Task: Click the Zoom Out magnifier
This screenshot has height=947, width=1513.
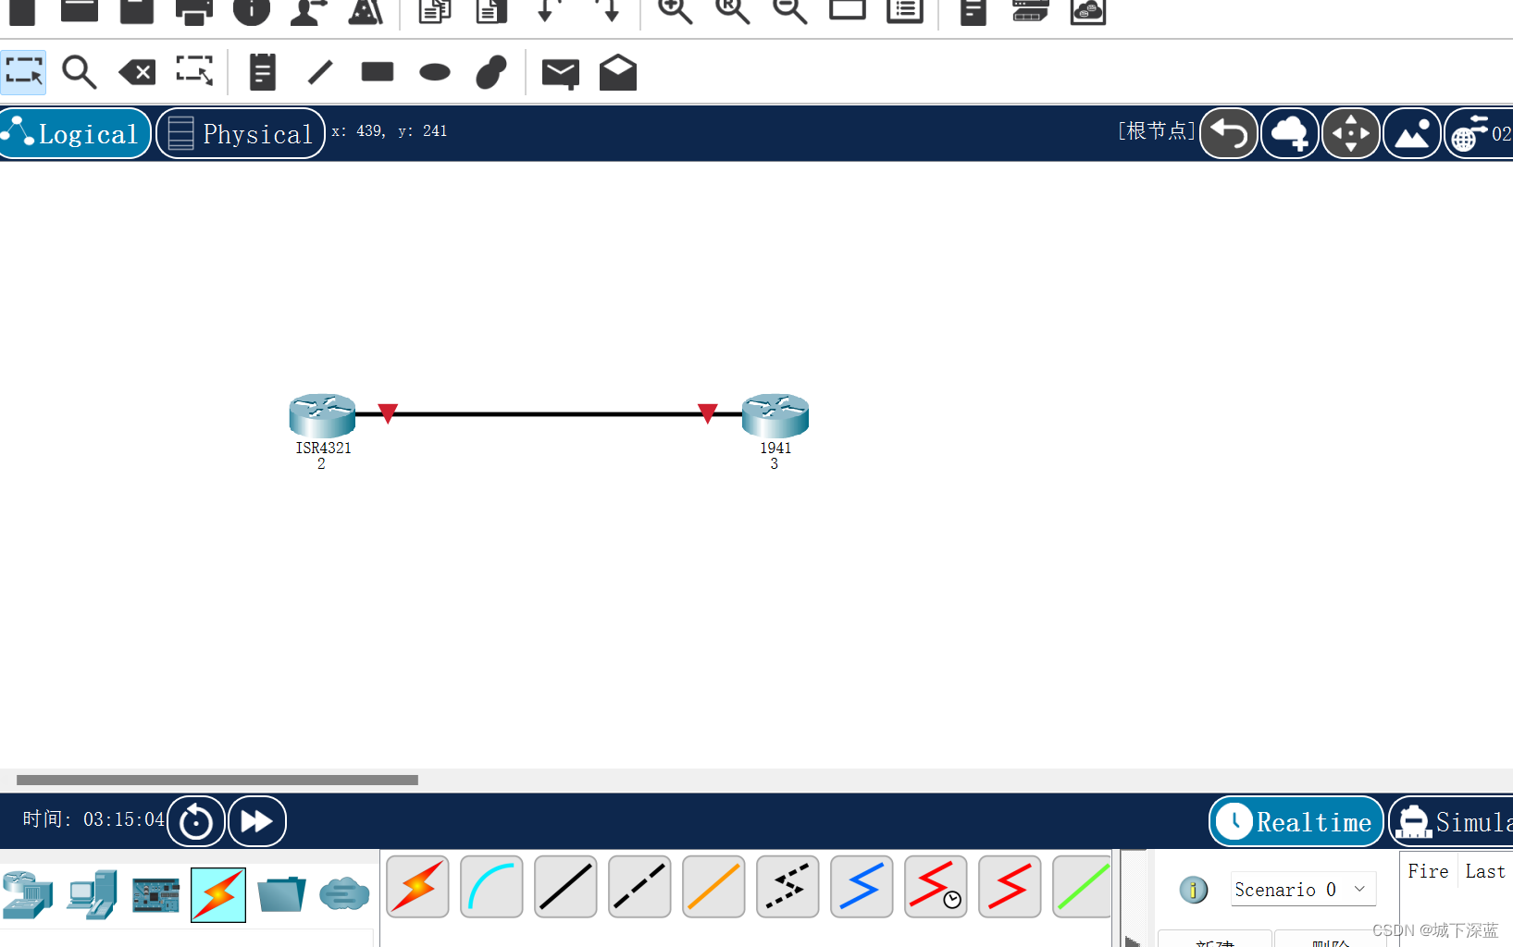Action: pyautogui.click(x=789, y=11)
